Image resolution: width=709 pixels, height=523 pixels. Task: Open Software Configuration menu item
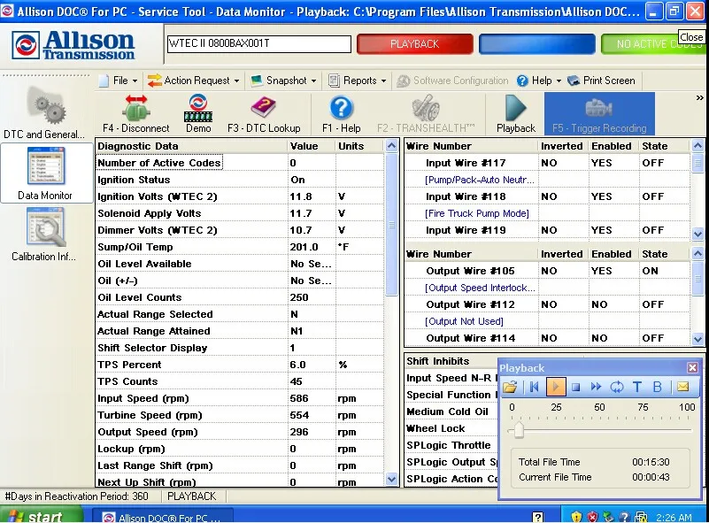click(452, 81)
